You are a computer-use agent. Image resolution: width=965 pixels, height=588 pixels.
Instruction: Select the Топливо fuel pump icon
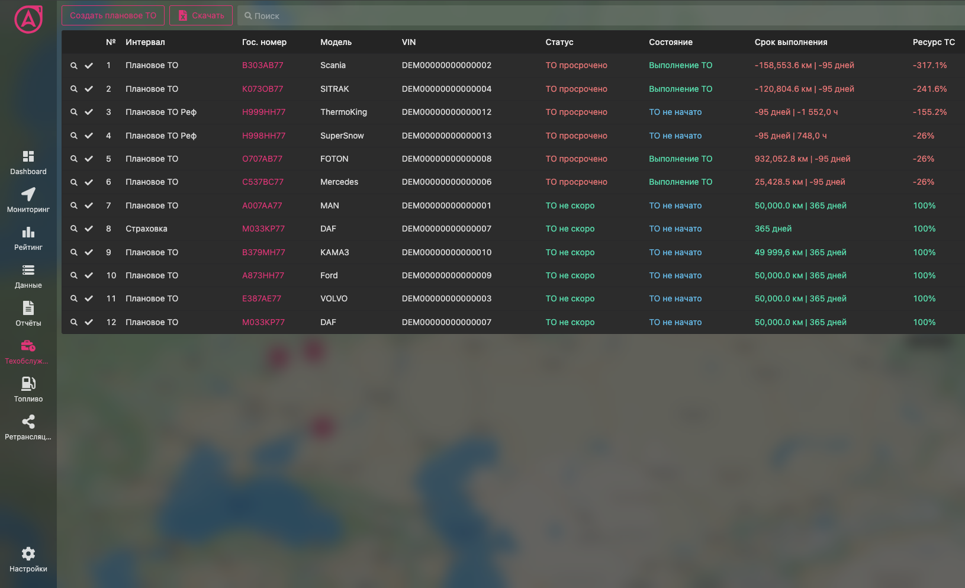[28, 384]
